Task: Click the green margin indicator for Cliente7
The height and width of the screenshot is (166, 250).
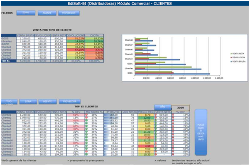Action: [x=86, y=132]
